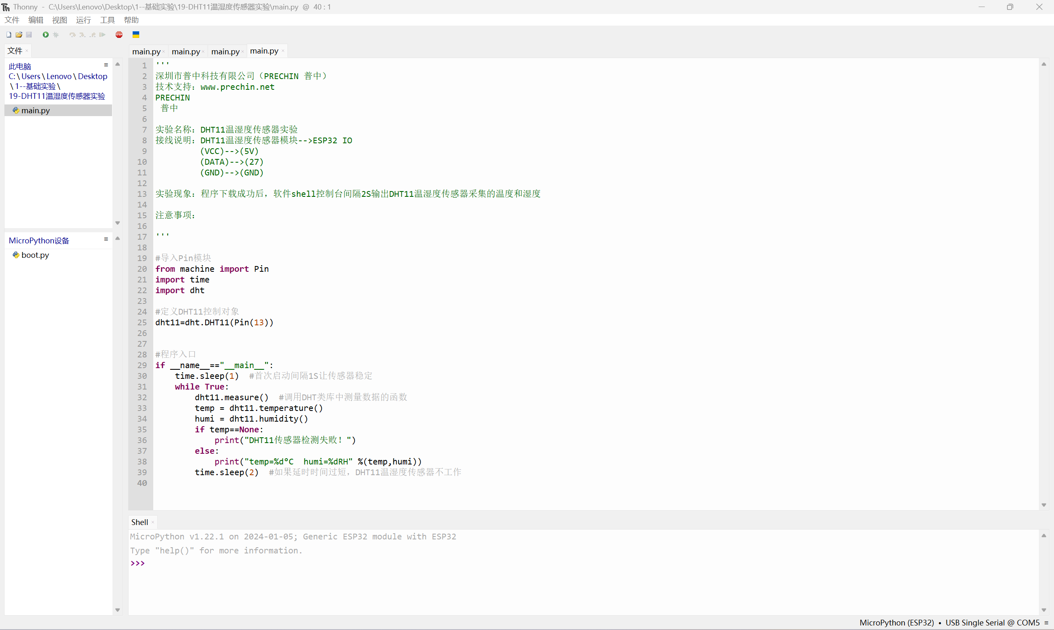Click editor scrollbar down arrow
This screenshot has height=630, width=1054.
1044,505
